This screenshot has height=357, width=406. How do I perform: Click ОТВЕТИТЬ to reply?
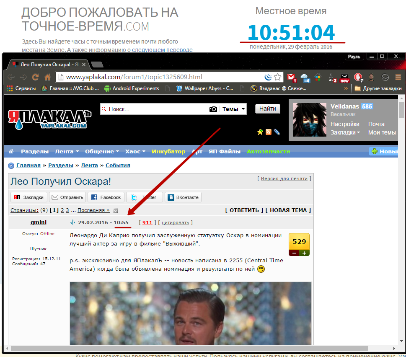[244, 210]
